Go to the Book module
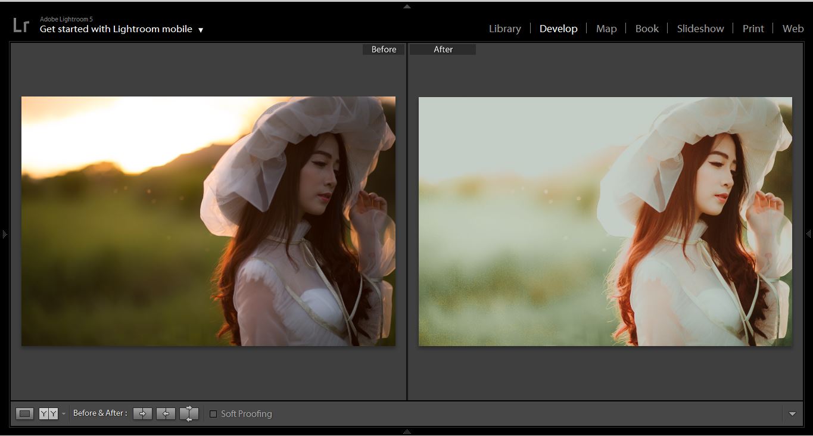Image resolution: width=813 pixels, height=436 pixels. tap(647, 29)
